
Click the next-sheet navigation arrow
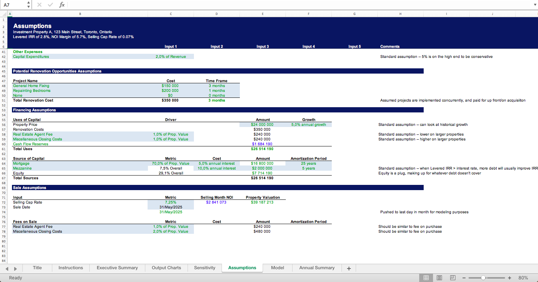coord(15,268)
